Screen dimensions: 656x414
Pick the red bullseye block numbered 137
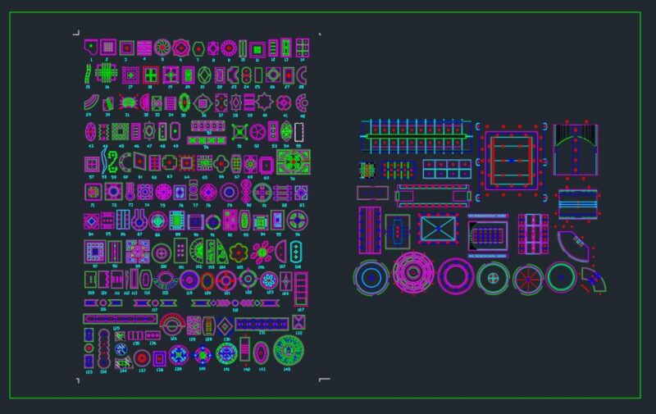point(142,358)
